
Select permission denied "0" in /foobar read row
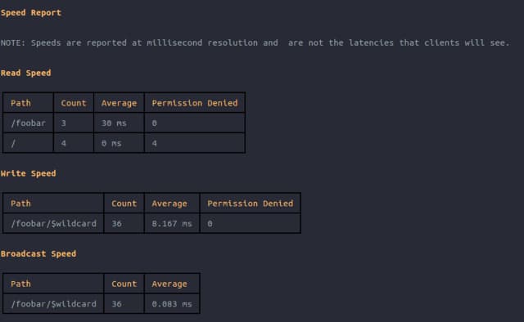pyautogui.click(x=195, y=123)
